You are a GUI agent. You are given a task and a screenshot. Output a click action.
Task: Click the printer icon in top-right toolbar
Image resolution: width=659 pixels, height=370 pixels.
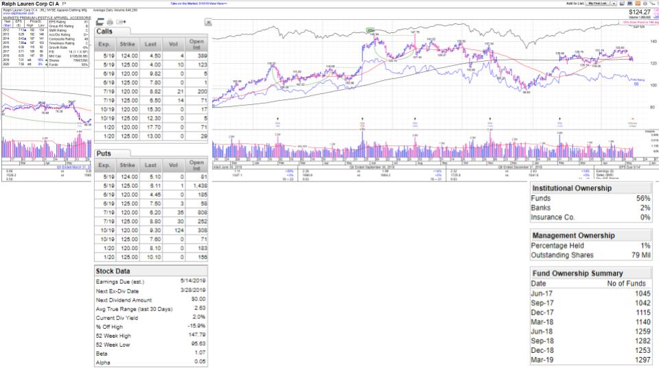pyautogui.click(x=645, y=3)
